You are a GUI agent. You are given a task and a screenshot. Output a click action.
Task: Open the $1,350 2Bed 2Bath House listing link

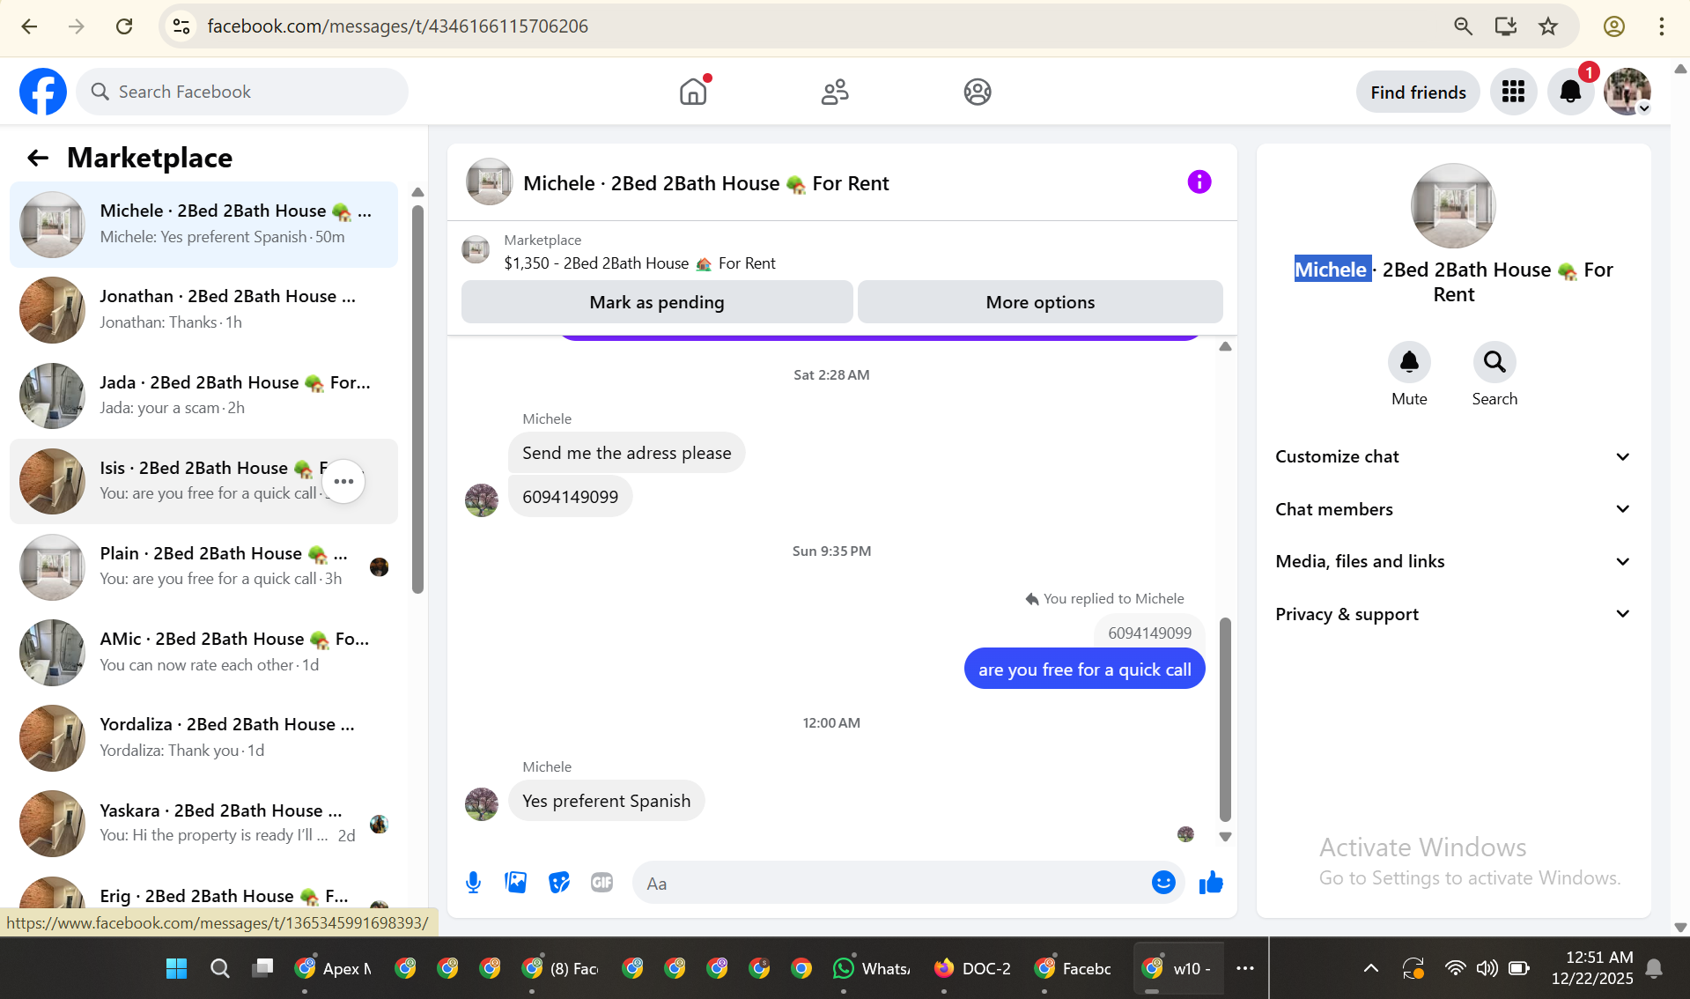639,263
